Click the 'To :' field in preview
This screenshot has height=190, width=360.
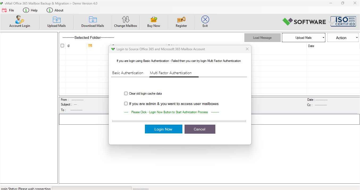72,110
